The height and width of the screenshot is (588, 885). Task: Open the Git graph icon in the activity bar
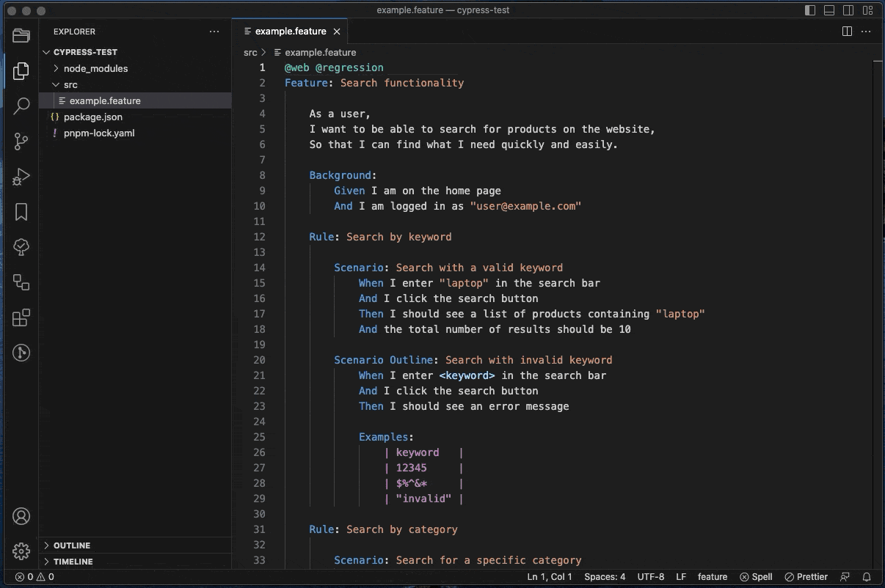coord(21,353)
